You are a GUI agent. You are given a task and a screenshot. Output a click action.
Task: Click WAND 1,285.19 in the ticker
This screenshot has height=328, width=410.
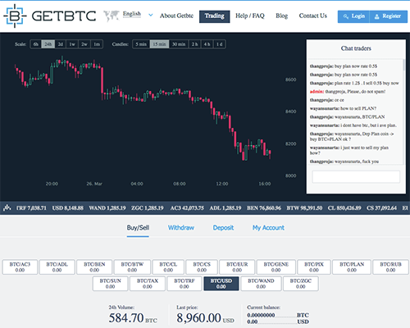coord(107,208)
